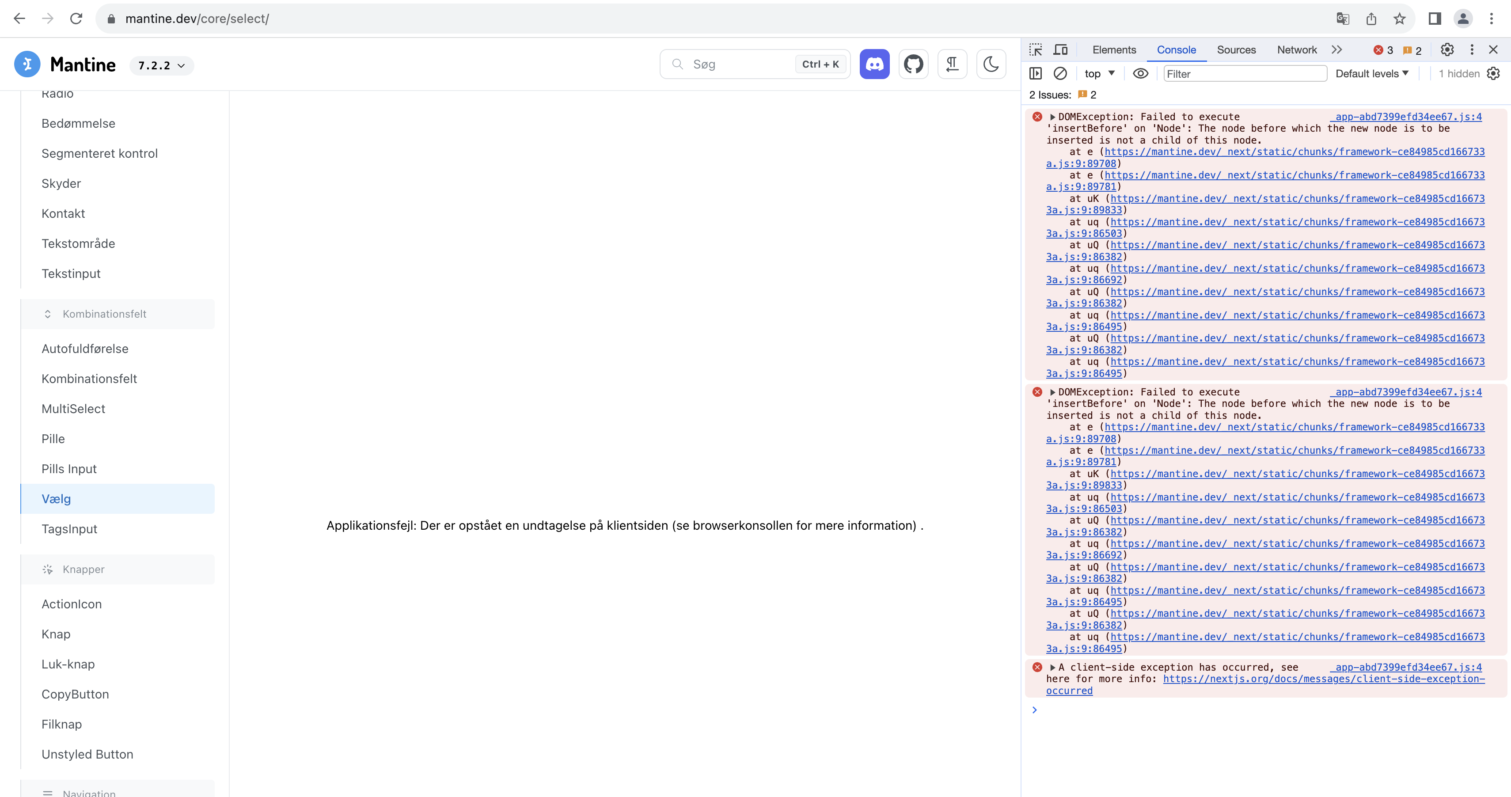The width and height of the screenshot is (1511, 797).
Task: Toggle dark mode with the moon icon
Action: point(991,64)
